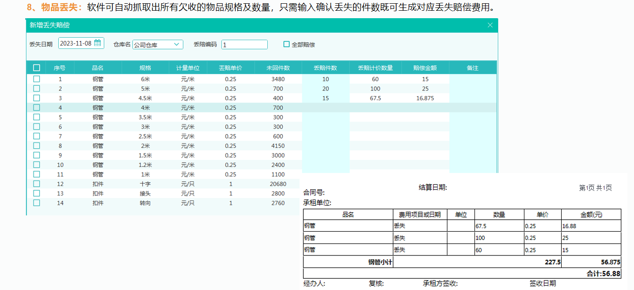Click the 计量单位 column header
634x290 pixels.
pos(188,68)
